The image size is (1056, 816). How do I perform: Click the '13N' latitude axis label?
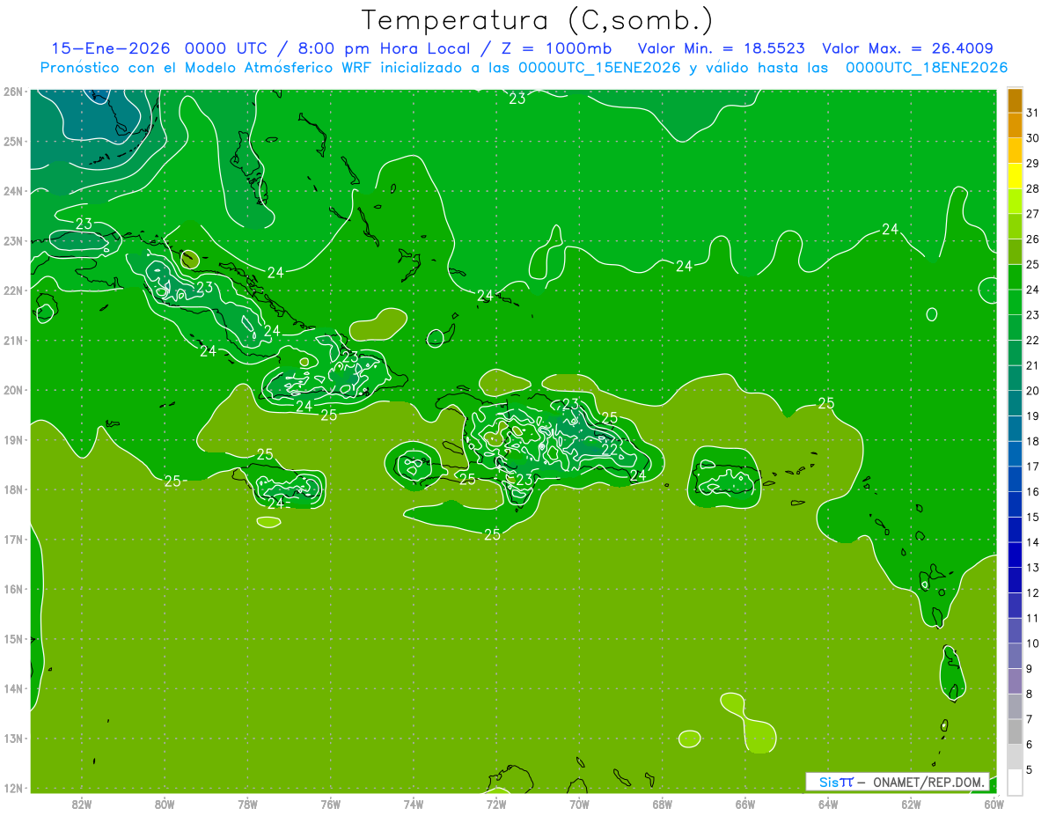point(12,739)
